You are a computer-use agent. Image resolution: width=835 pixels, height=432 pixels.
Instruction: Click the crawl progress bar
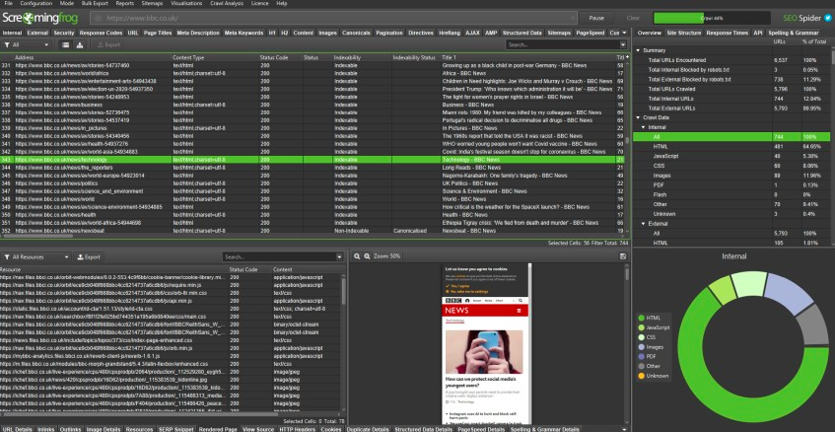712,18
